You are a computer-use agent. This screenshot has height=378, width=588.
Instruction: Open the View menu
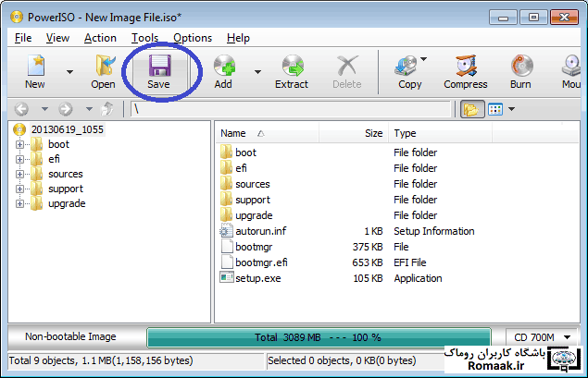(x=57, y=38)
